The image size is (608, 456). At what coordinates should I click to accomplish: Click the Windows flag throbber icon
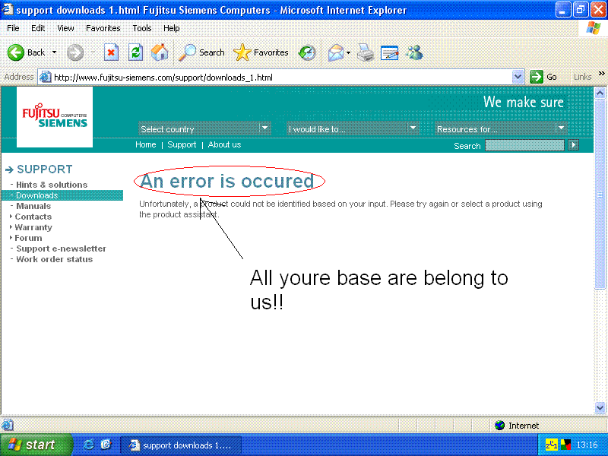pyautogui.click(x=593, y=28)
